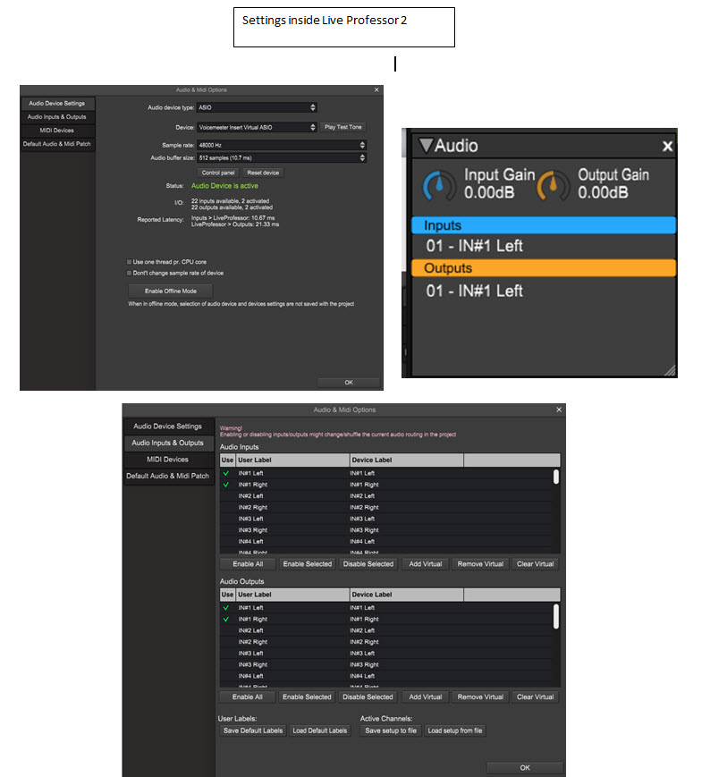Image resolution: width=727 pixels, height=777 pixels.
Task: Toggle Use one thread pr. CPU core
Action: pyautogui.click(x=130, y=262)
